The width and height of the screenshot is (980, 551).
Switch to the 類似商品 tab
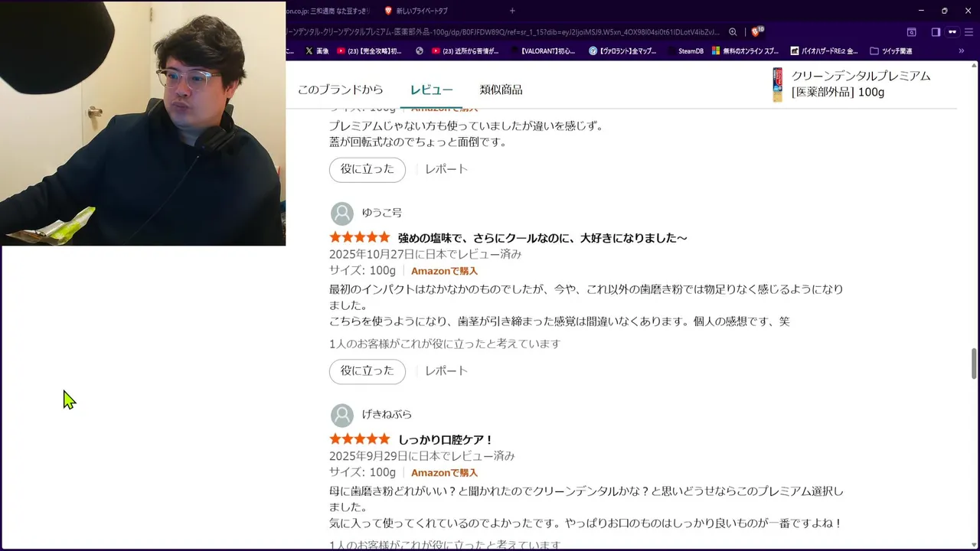pos(501,90)
